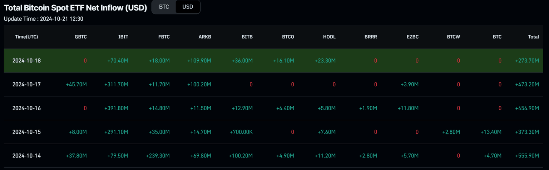Select the 2024-10-14 row date
This screenshot has width=549, height=170.
[26, 156]
